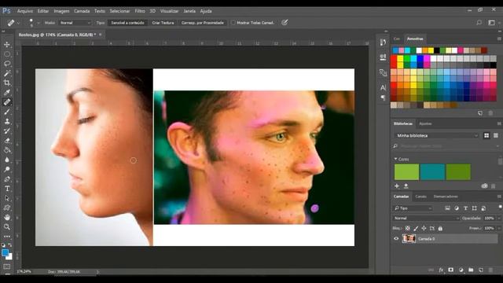Image resolution: width=503 pixels, height=283 pixels.
Task: Create a new group folder icon
Action: (x=471, y=270)
